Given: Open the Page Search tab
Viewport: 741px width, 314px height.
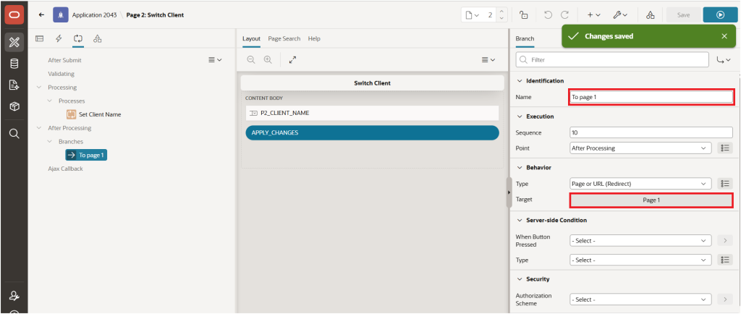Looking at the screenshot, I should point(284,39).
